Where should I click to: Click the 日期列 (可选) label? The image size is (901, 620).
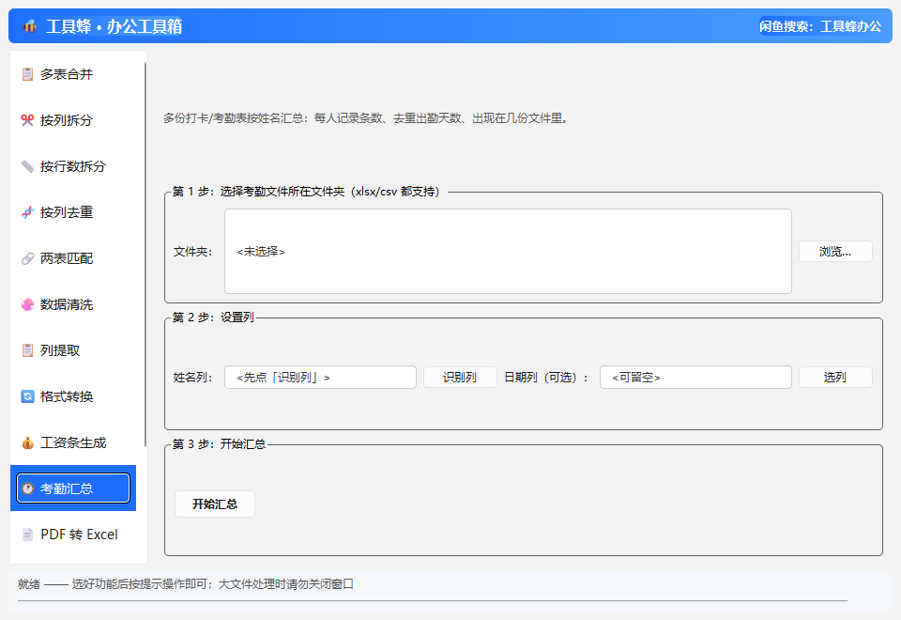coord(546,378)
